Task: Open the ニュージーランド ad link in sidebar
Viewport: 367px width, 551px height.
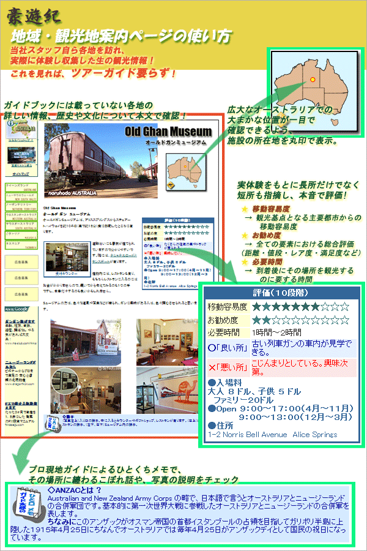Action: (x=20, y=364)
